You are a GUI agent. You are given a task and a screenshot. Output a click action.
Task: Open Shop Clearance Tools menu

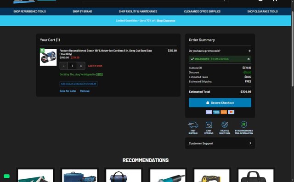(262, 11)
